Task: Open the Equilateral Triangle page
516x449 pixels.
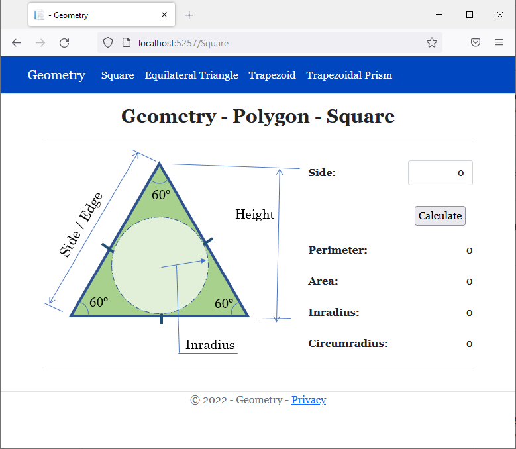Action: pyautogui.click(x=191, y=75)
